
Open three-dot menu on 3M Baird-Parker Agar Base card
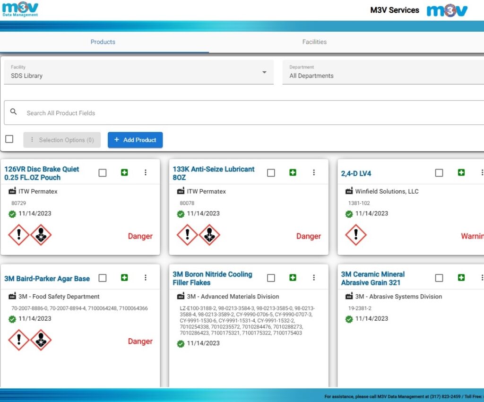146,278
